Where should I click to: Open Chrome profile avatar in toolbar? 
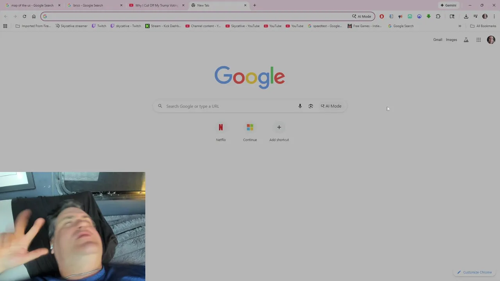pos(485,16)
